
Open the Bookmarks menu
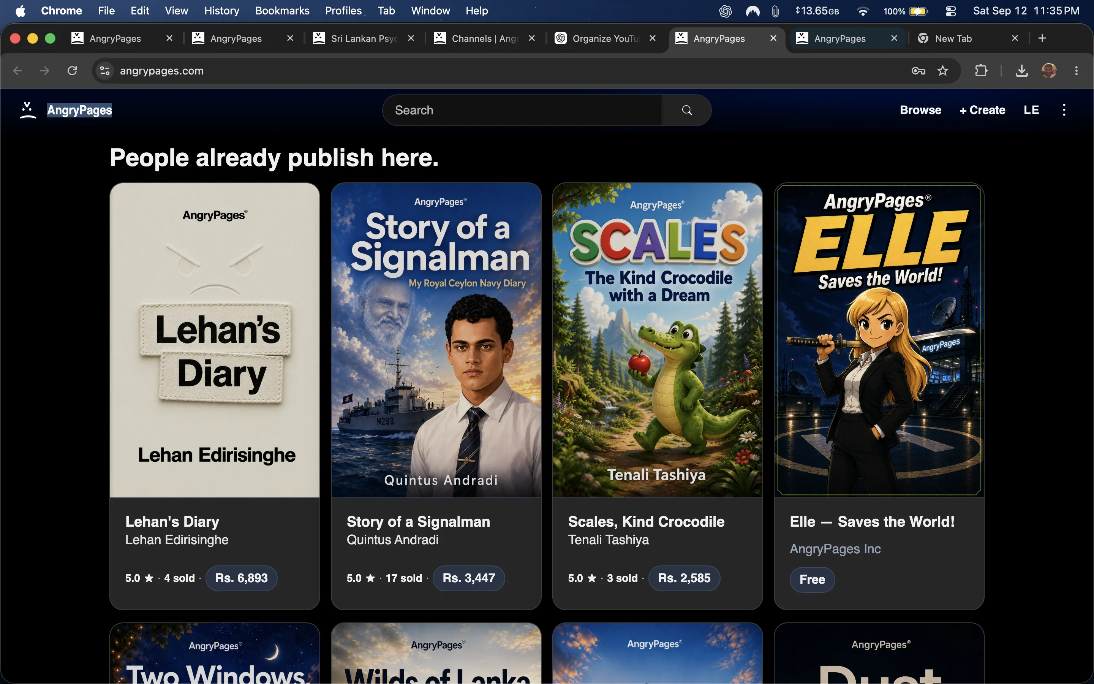pos(282,11)
